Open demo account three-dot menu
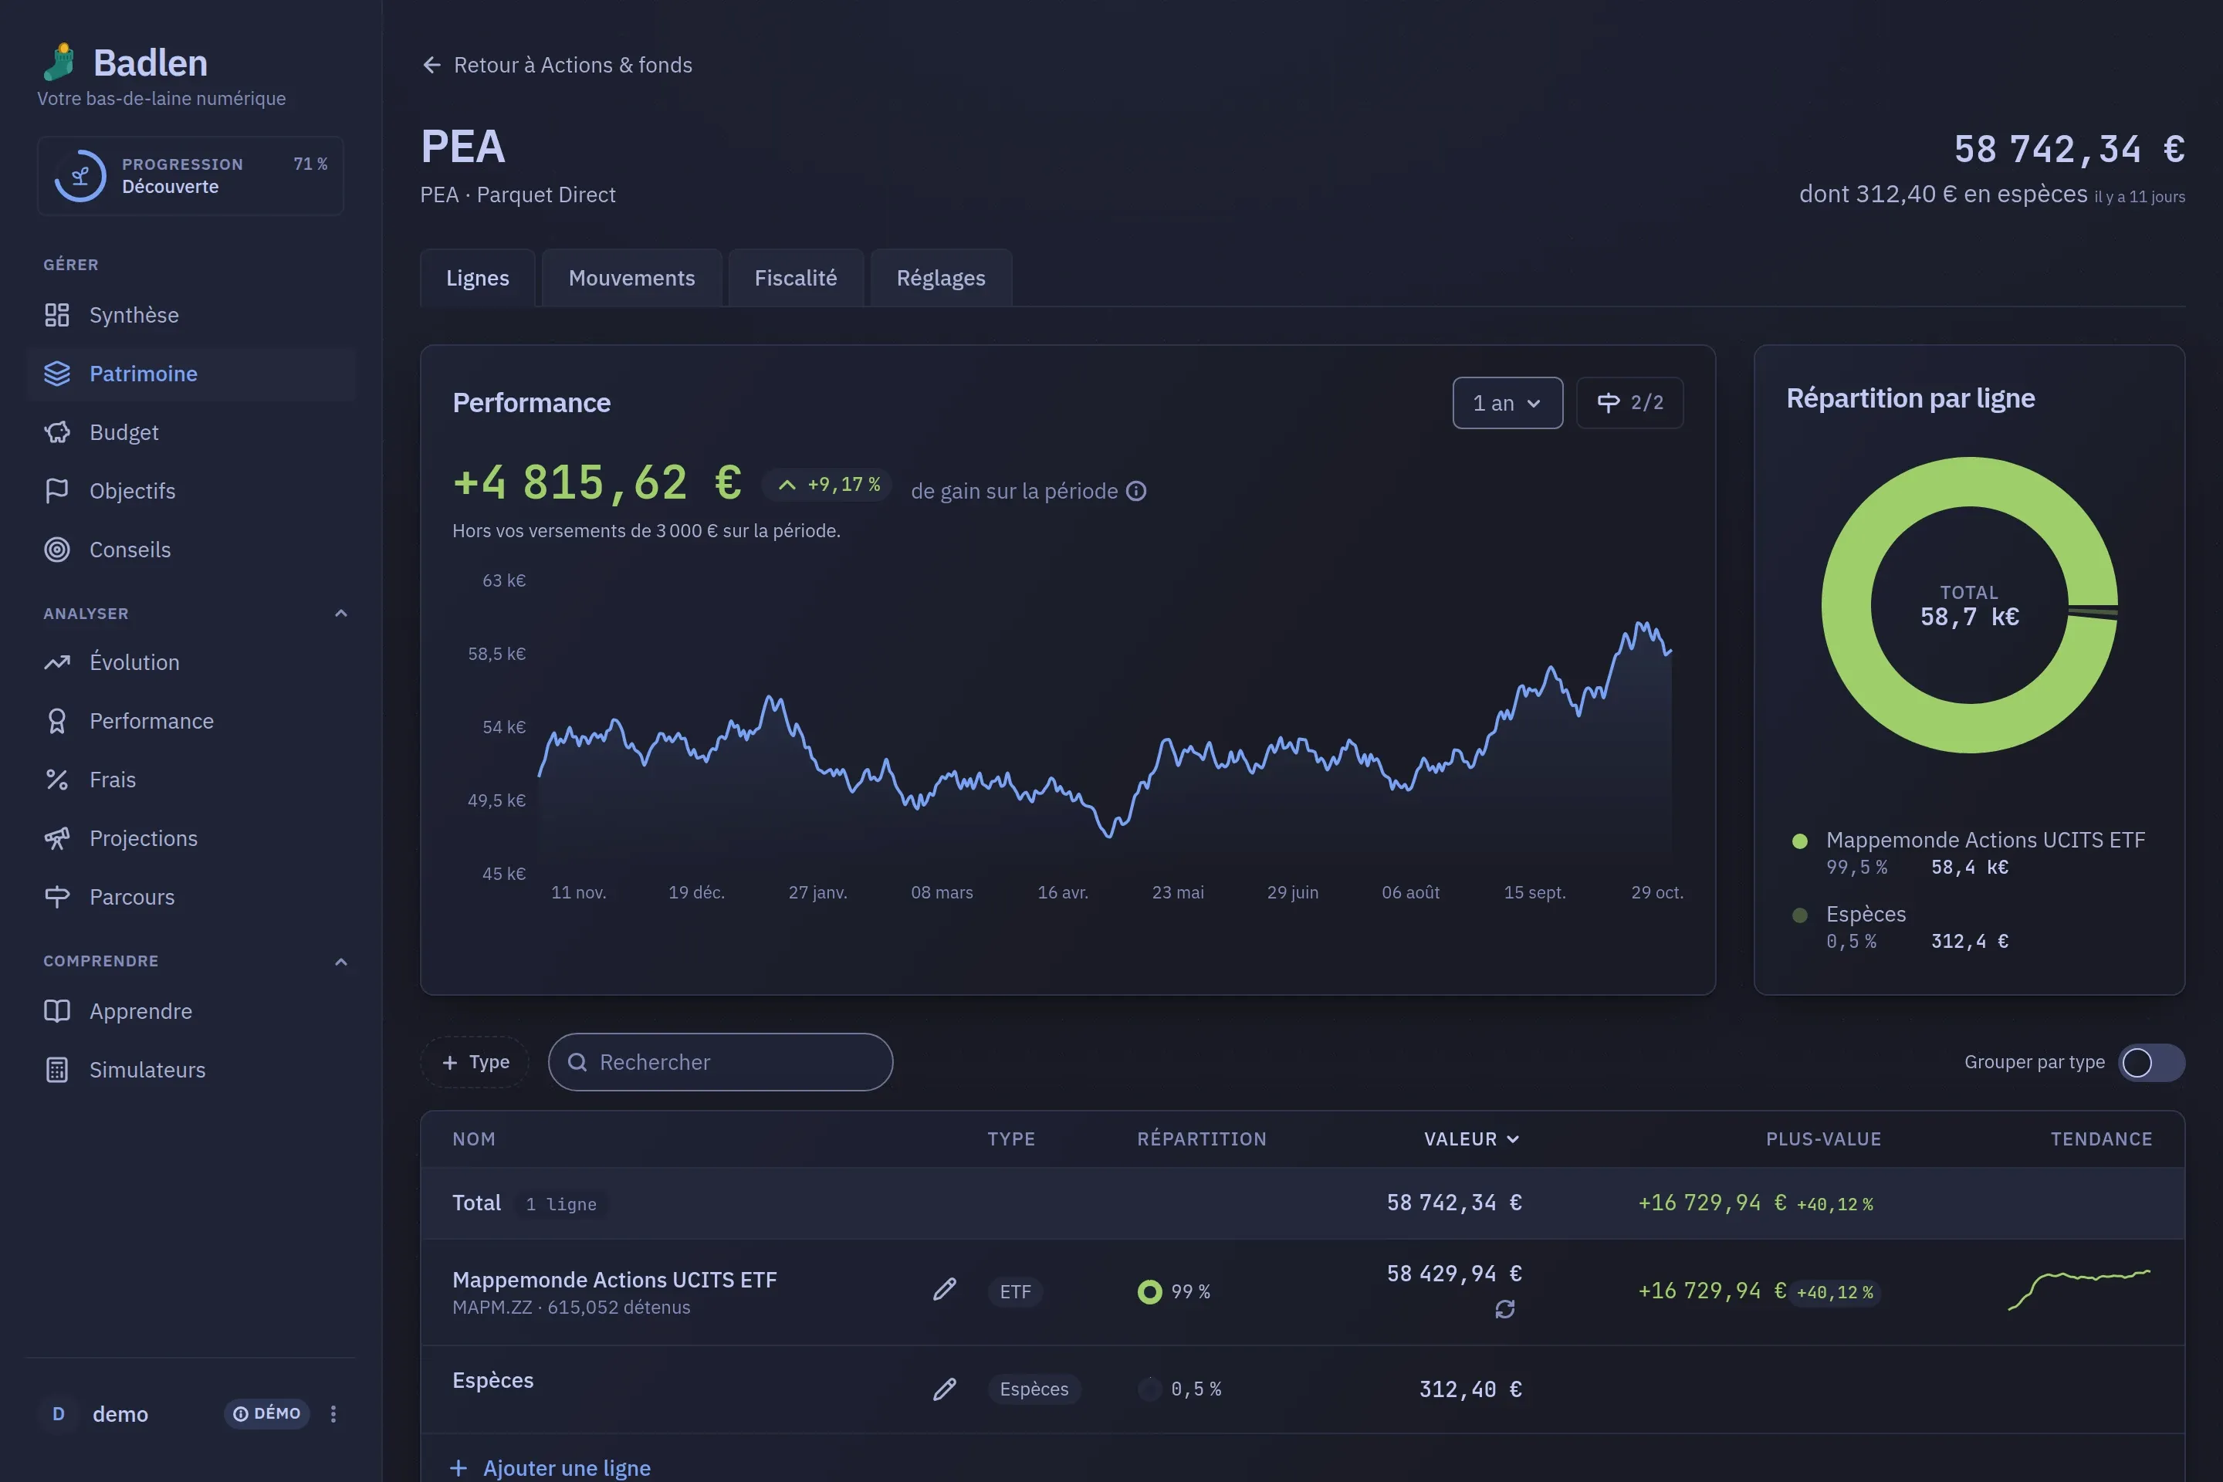The image size is (2223, 1482). click(333, 1414)
